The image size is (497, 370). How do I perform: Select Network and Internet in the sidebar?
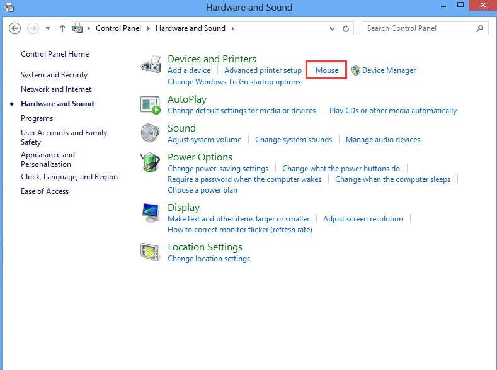[56, 89]
